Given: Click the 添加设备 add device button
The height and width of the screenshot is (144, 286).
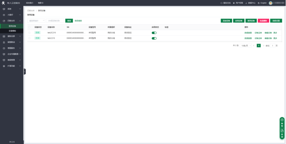Looking at the screenshot, I should click(226, 21).
